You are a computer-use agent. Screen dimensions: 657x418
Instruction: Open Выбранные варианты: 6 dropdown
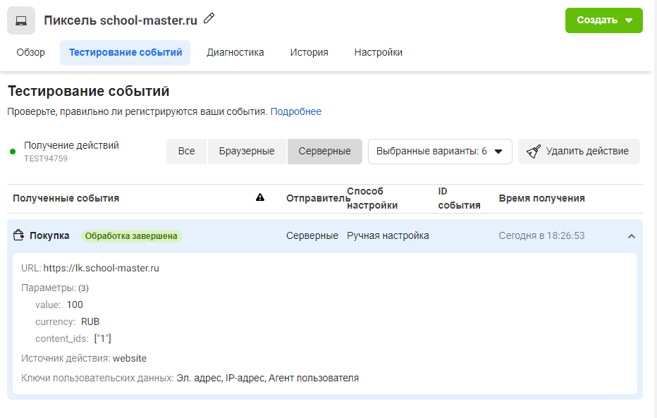click(440, 152)
